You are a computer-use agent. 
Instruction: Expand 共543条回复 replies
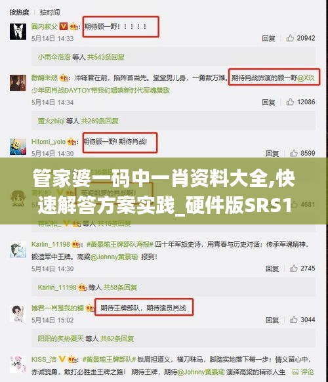(106, 57)
